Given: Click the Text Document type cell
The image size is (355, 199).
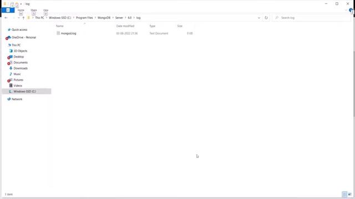Looking at the screenshot, I should pos(159,33).
